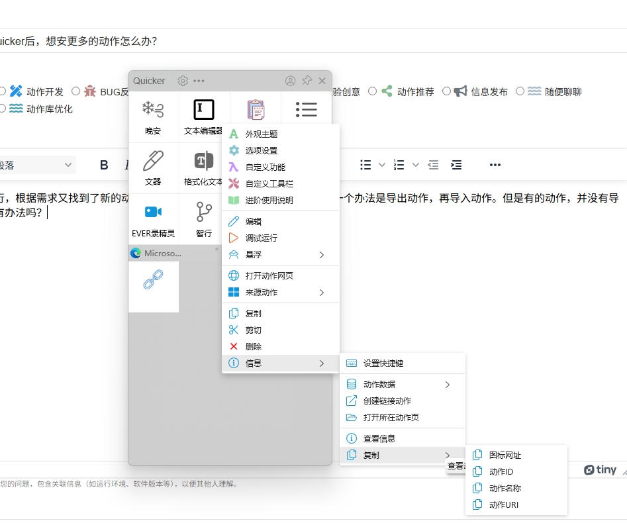Open the 晚安 action in Quicker
The image size is (627, 527).
tap(153, 117)
